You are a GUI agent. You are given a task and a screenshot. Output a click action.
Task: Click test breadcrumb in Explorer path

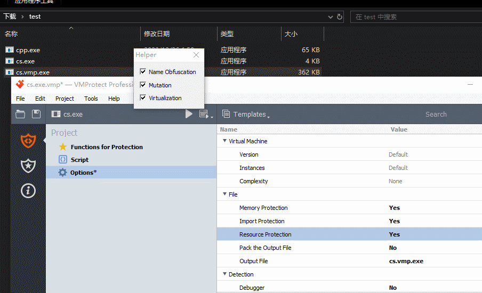pyautogui.click(x=35, y=17)
